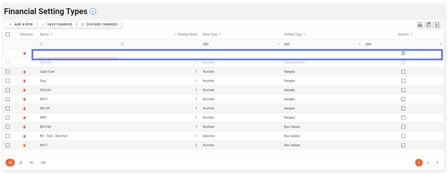Set page size to 25 rows
This screenshot has height=175, width=448.
tap(21, 163)
